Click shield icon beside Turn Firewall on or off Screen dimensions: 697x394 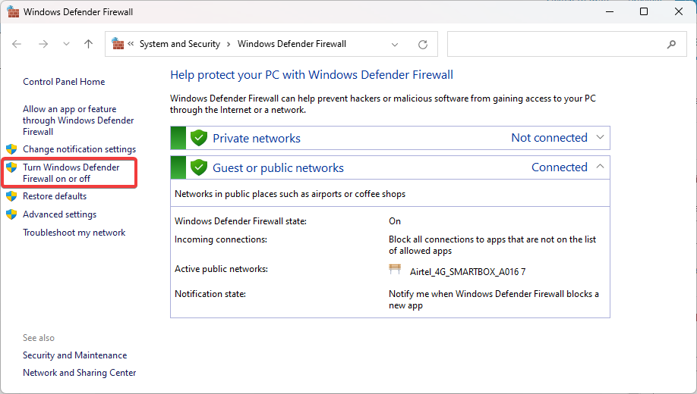coord(11,167)
